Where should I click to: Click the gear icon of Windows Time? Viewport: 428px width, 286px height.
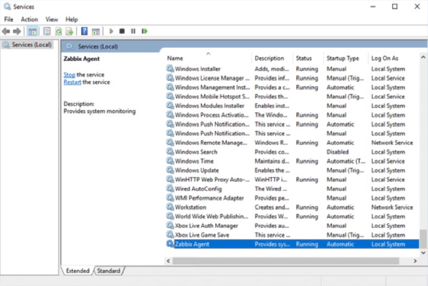[170, 161]
